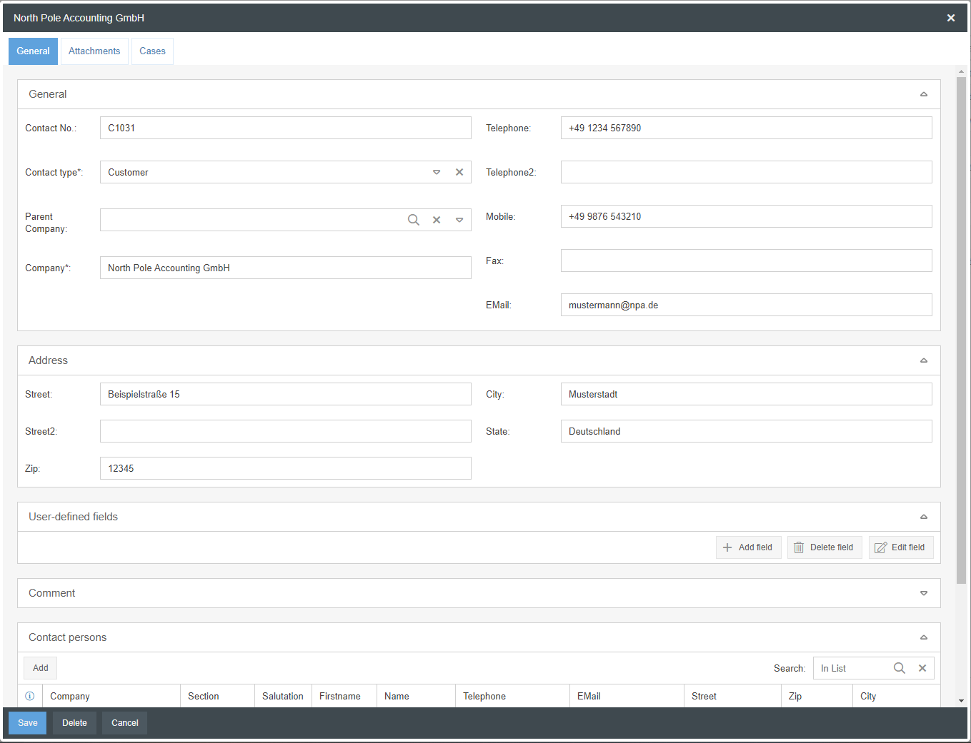
Task: Click the Company name input field
Action: point(286,268)
